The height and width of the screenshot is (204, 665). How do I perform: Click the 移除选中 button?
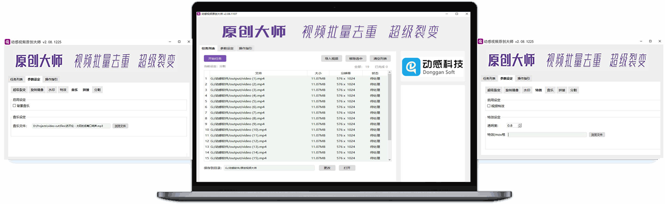355,59
